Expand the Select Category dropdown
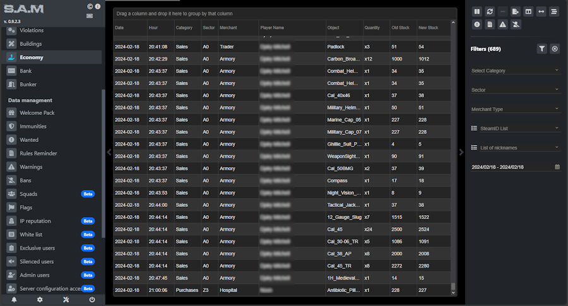The image size is (568, 306). point(515,71)
